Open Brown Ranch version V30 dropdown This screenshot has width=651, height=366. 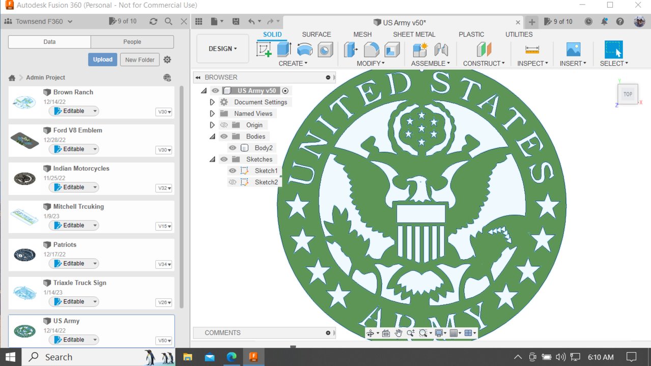[164, 112]
